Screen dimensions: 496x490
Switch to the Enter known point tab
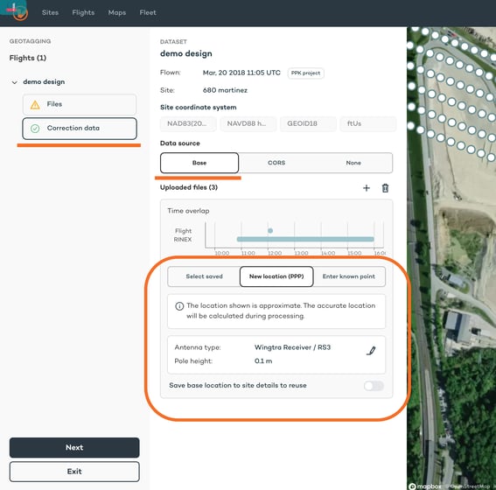[349, 276]
